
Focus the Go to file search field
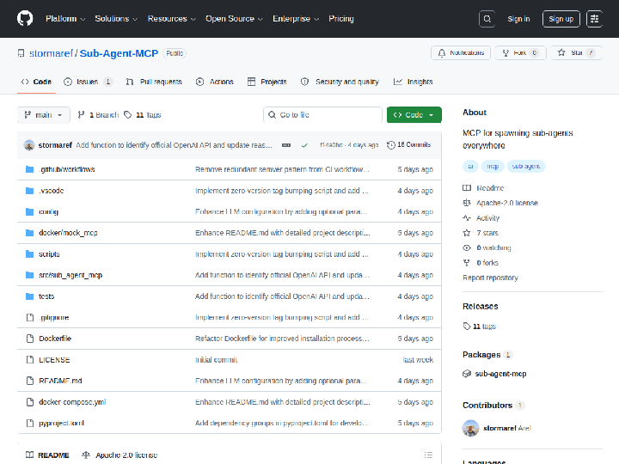tap(322, 115)
